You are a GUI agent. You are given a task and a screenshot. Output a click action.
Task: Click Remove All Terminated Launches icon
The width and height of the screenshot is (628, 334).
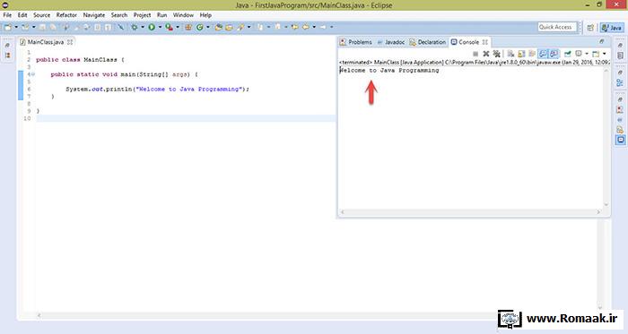coord(497,54)
